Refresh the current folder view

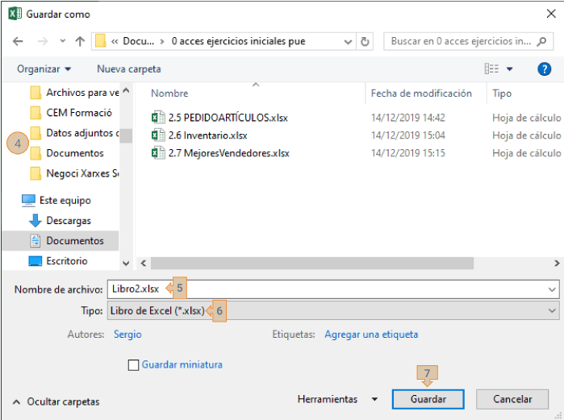[365, 42]
